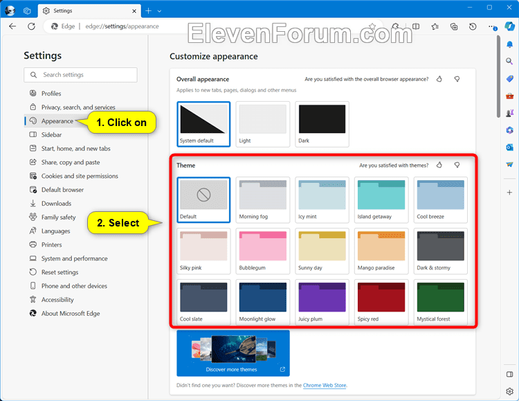Select the Default theme
519x401 pixels.
(203, 200)
